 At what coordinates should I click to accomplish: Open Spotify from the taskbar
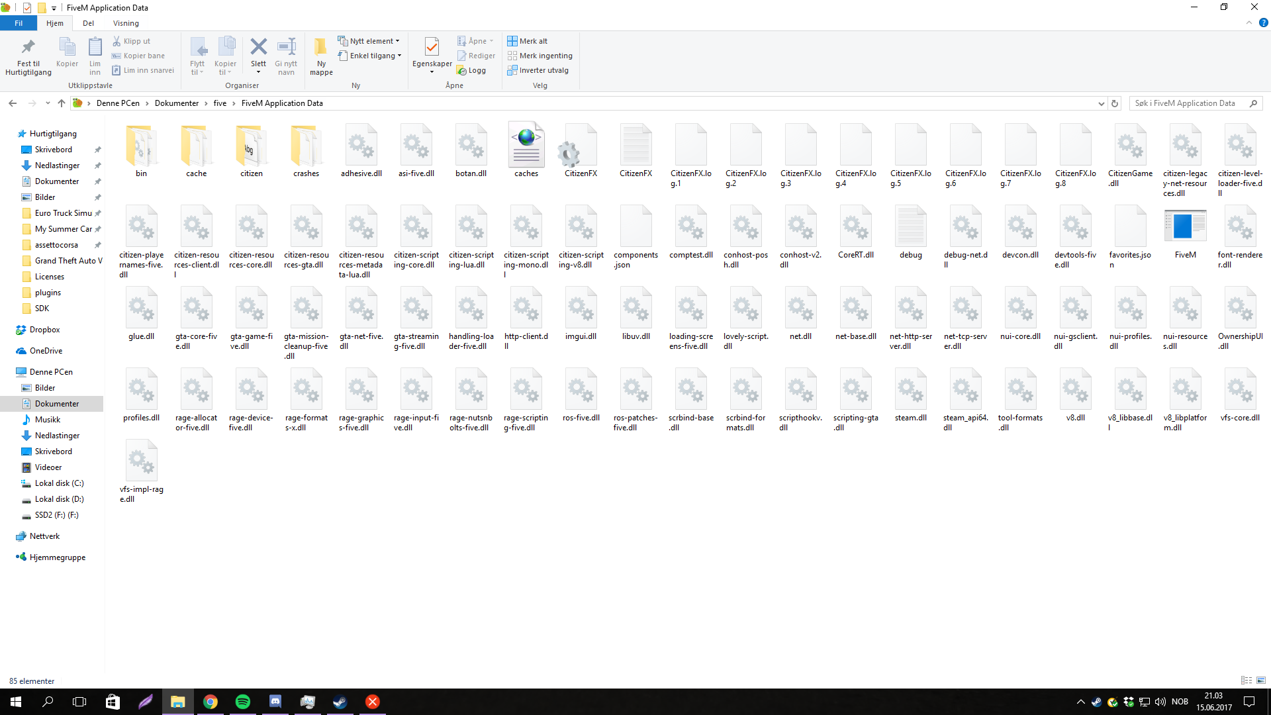click(x=243, y=702)
